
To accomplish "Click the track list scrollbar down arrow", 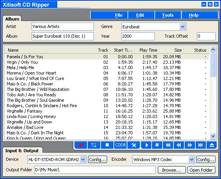I will (x=213, y=136).
